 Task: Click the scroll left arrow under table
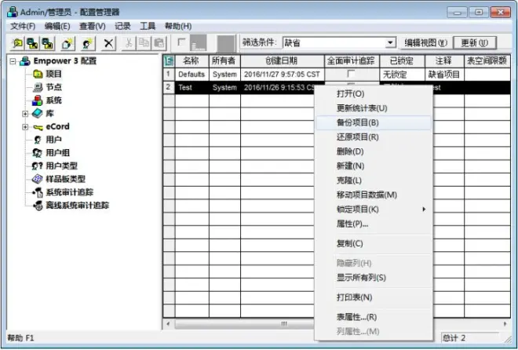pyautogui.click(x=168, y=324)
